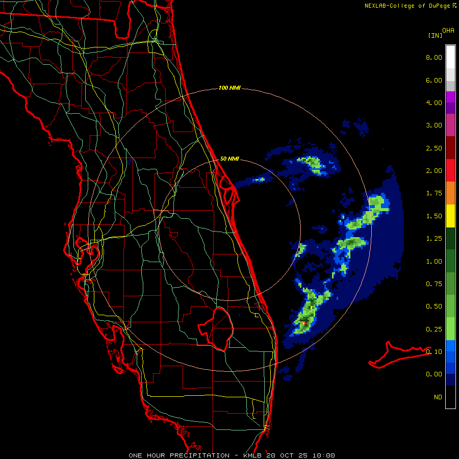This screenshot has height=459, width=459.
Task: Click the 6.00 legend value
Action: [434, 80]
